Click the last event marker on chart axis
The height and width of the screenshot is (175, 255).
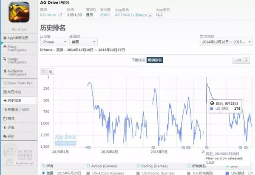pos(246,147)
